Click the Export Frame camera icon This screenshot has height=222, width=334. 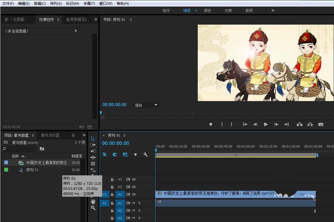[x=321, y=124]
